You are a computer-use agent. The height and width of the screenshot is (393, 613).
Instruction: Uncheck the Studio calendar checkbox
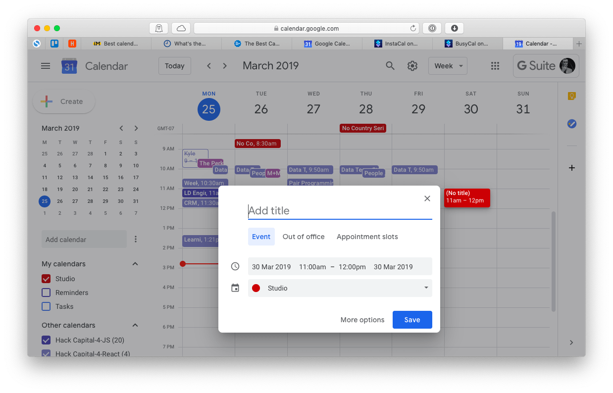46,279
